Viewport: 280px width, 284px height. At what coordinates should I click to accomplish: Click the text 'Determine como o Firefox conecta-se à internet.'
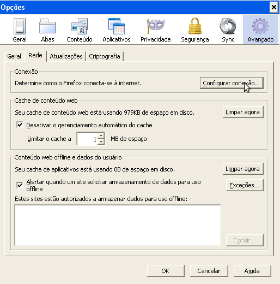tap(78, 83)
